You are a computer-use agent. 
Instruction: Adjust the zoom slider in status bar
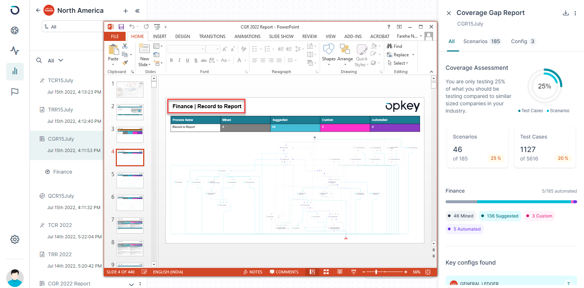[x=376, y=272]
